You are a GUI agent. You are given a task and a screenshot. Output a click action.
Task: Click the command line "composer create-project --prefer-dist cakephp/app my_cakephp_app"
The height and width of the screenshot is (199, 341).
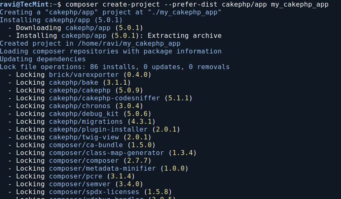(x=197, y=5)
